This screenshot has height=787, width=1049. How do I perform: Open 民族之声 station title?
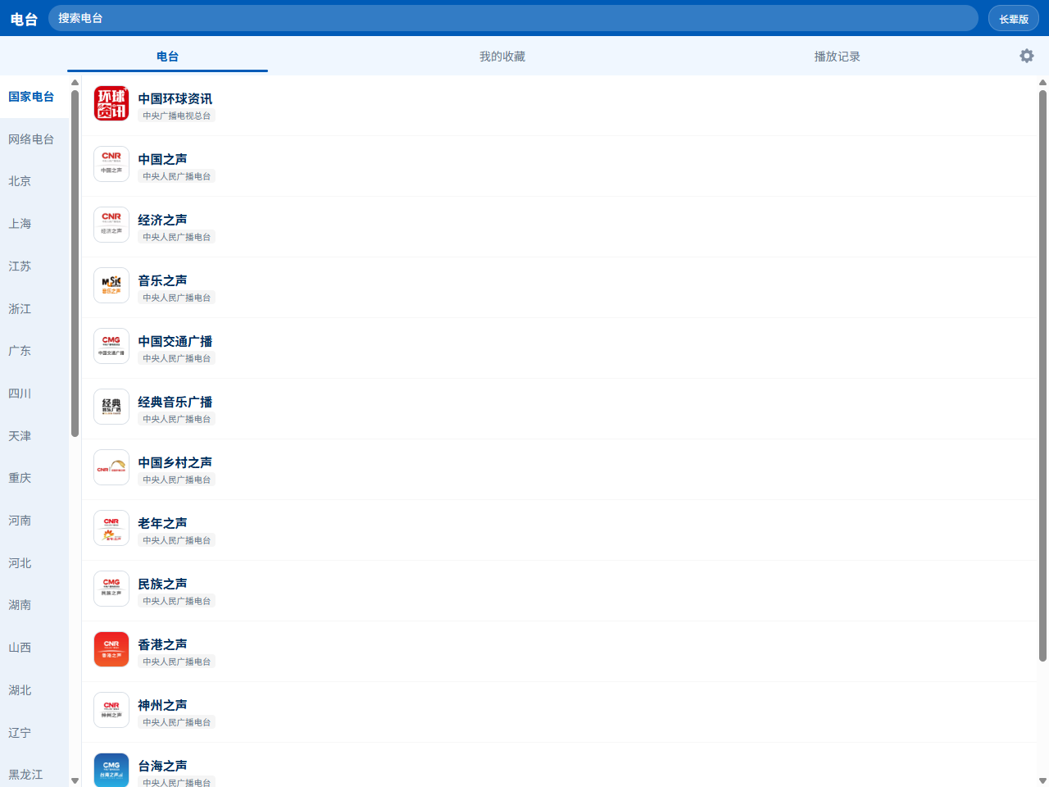(162, 584)
